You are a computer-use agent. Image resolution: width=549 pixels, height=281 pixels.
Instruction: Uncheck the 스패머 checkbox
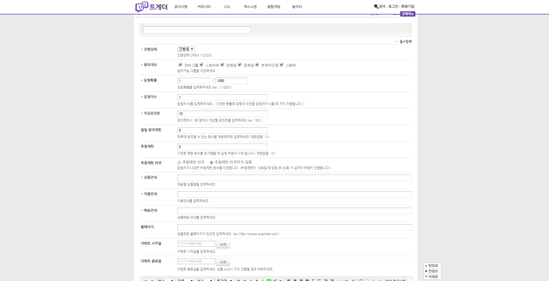pyautogui.click(x=281, y=65)
